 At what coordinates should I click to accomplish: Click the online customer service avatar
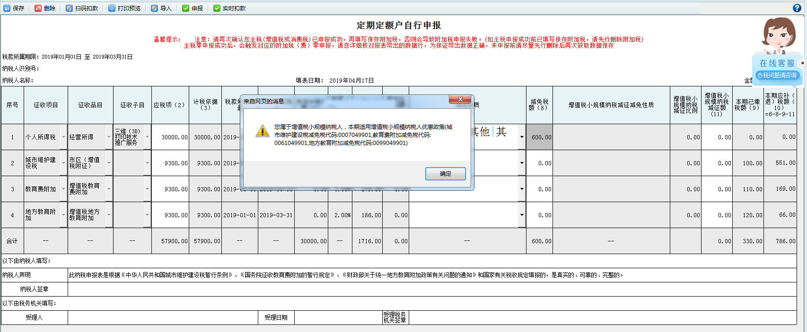point(778,35)
